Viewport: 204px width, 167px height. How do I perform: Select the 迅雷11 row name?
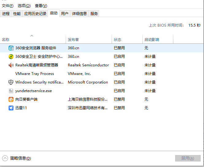pyautogui.click(x=21, y=108)
